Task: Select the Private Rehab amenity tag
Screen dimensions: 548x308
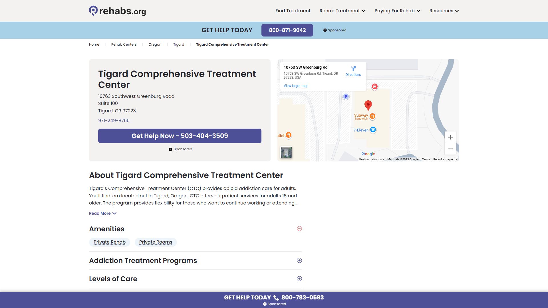Action: 110,242
